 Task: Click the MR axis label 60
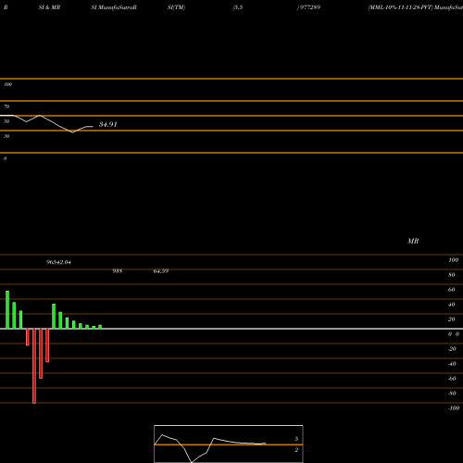click(451, 290)
